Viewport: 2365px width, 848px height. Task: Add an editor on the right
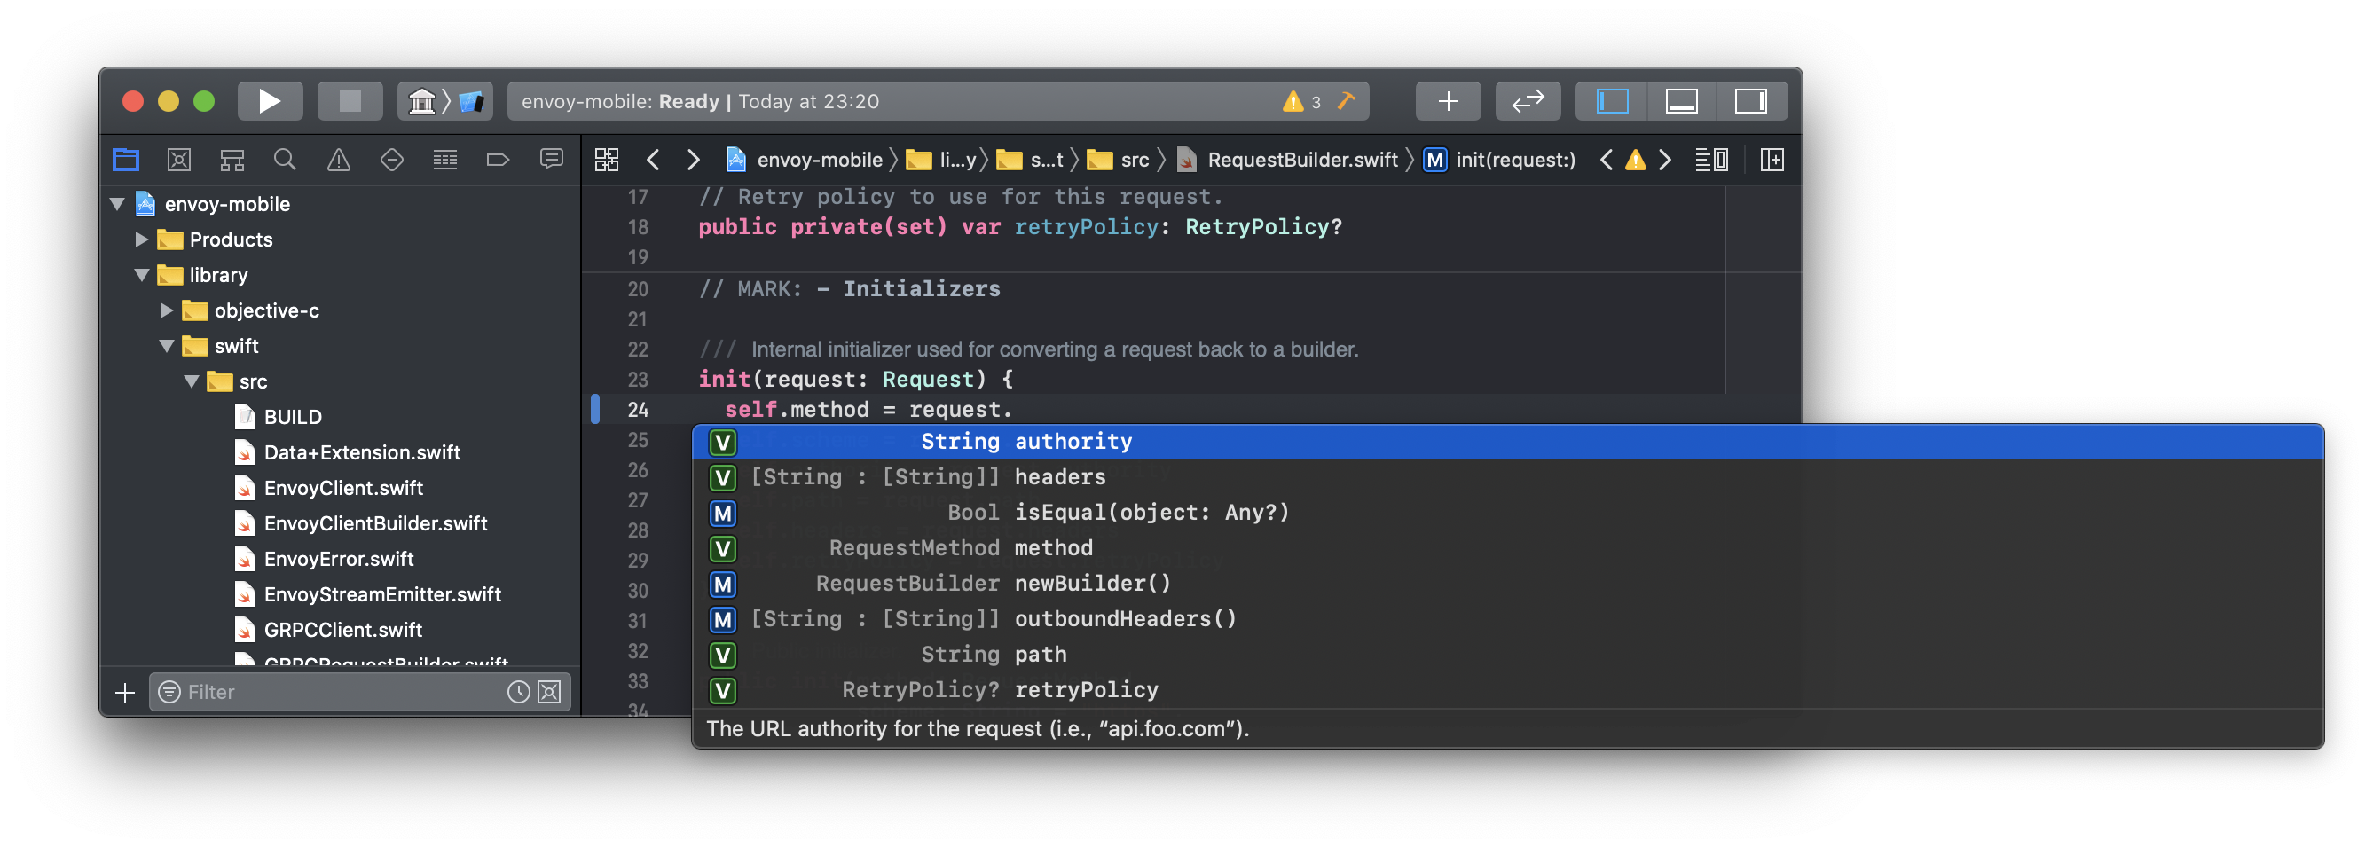tap(1772, 160)
